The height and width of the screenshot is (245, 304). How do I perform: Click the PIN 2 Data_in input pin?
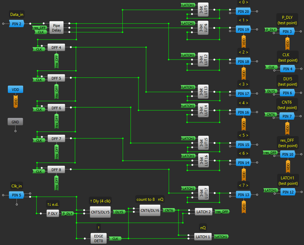point(17,24)
